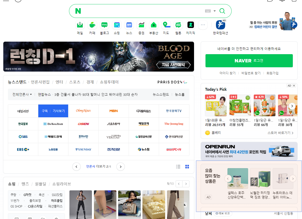
Task: Expand the 전체언론사 dropdown
Action: click(22, 95)
